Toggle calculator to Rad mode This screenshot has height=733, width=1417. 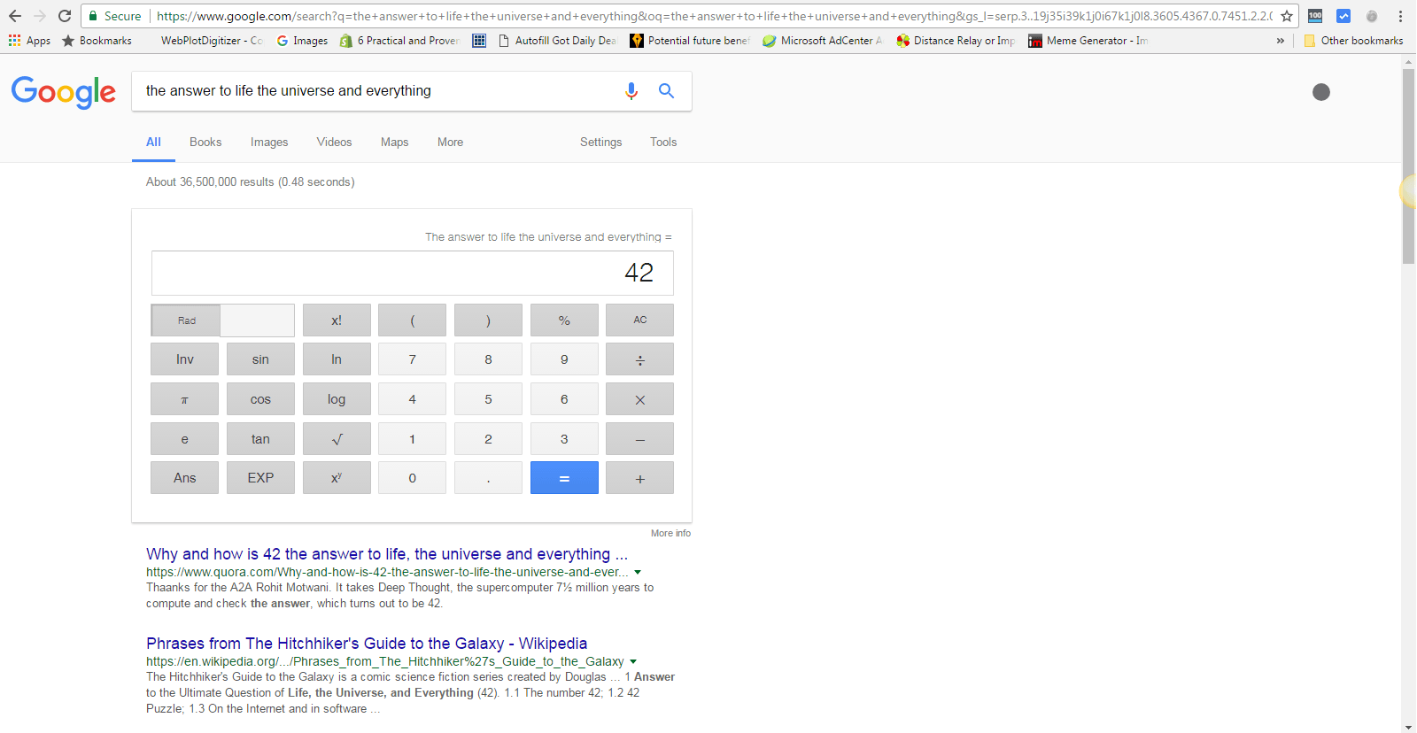pyautogui.click(x=186, y=320)
